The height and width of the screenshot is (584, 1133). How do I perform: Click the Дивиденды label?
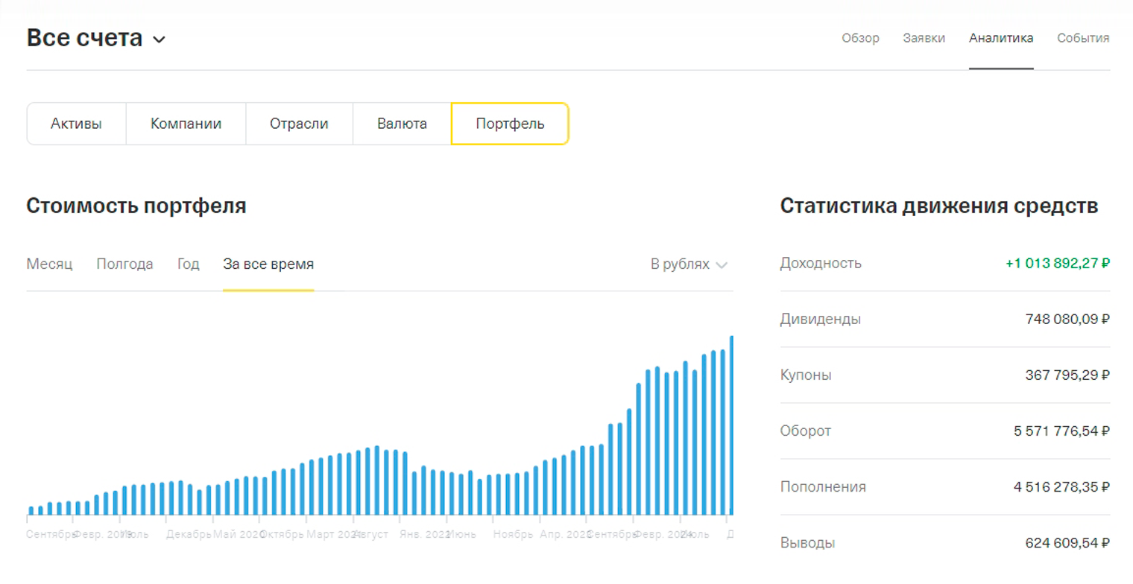pyautogui.click(x=821, y=319)
